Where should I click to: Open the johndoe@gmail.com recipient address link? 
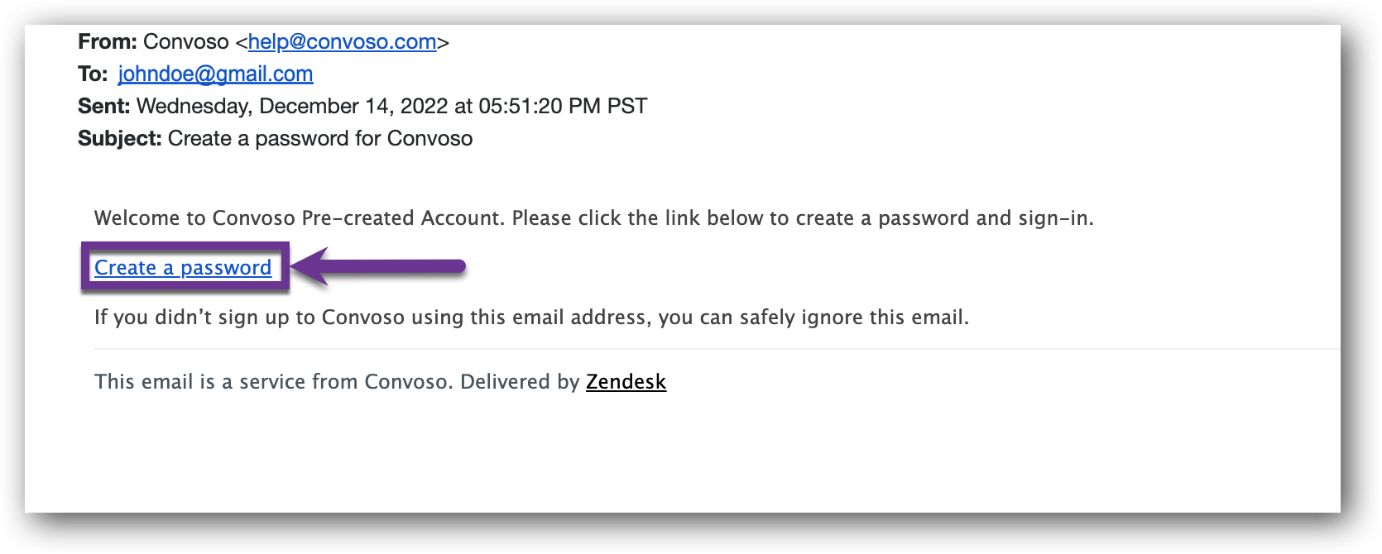[x=215, y=74]
